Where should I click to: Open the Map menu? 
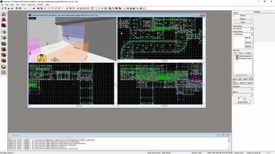[x=12, y=5]
